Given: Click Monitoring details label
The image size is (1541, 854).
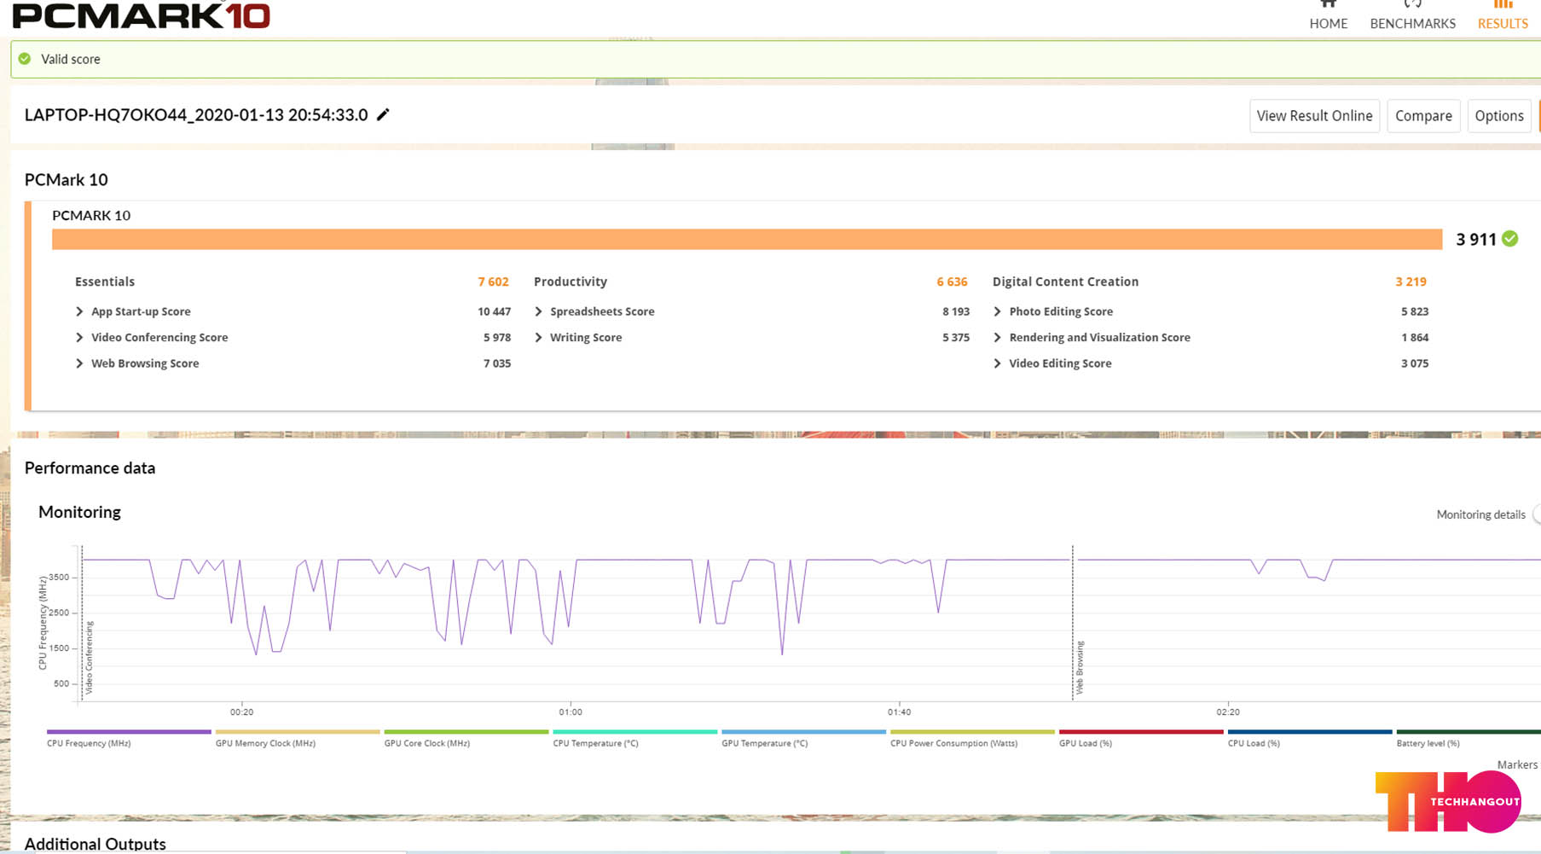Looking at the screenshot, I should click(x=1480, y=514).
